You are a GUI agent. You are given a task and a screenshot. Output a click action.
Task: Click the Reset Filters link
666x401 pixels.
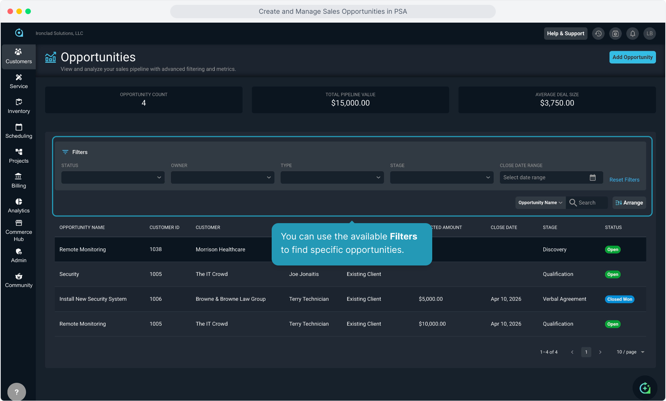(x=624, y=180)
